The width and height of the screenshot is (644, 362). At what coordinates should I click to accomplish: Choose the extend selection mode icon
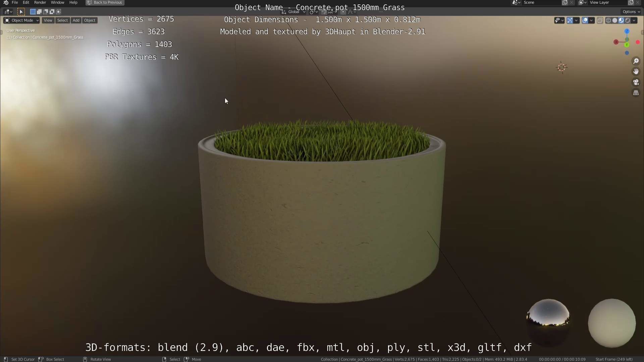tap(39, 12)
